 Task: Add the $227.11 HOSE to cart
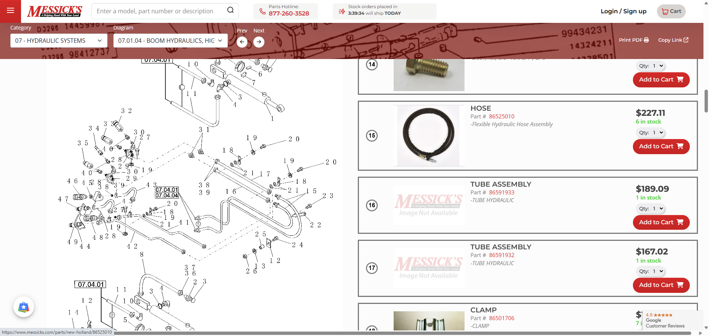click(x=661, y=146)
